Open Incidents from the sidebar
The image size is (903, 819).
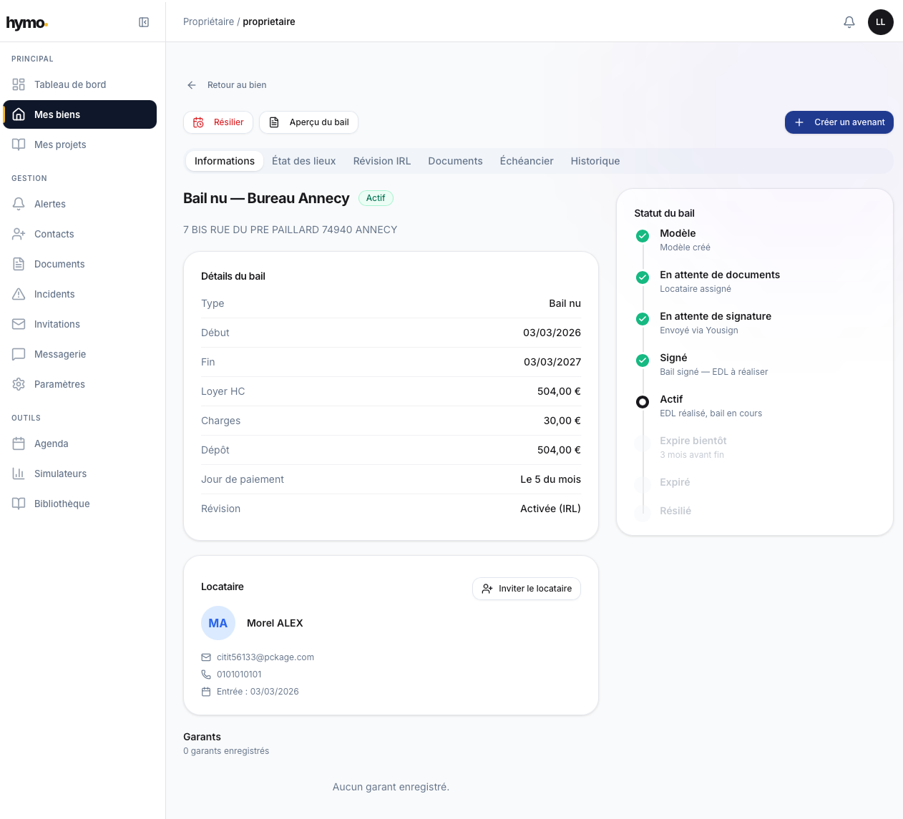pos(54,294)
